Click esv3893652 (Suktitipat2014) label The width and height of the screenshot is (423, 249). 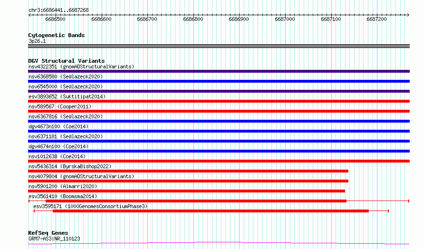[x=67, y=96]
